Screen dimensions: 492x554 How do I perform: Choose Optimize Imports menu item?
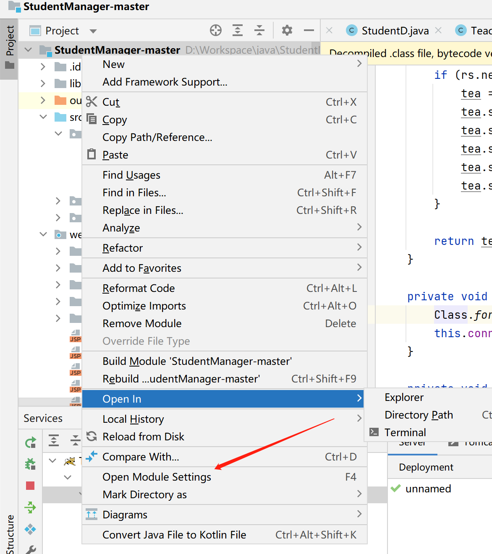coord(225,306)
